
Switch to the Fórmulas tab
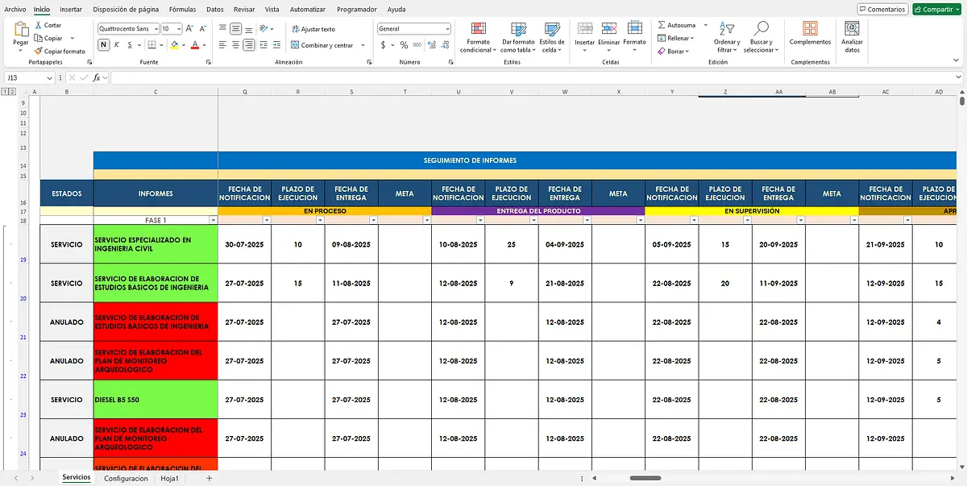click(182, 9)
